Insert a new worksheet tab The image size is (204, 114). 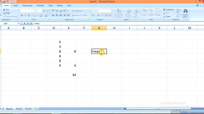point(36,109)
